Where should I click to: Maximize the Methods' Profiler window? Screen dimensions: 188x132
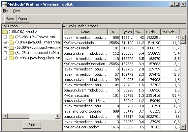point(177,4)
